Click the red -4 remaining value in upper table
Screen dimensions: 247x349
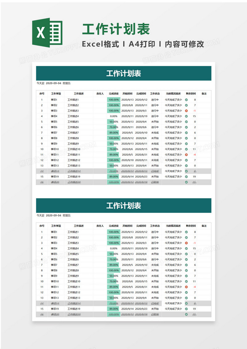tap(195, 155)
